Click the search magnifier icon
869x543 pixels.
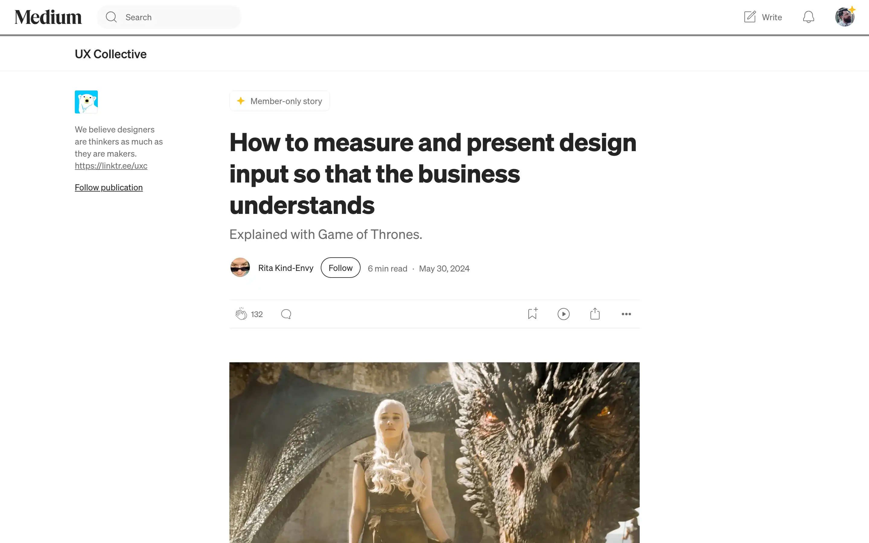111,17
